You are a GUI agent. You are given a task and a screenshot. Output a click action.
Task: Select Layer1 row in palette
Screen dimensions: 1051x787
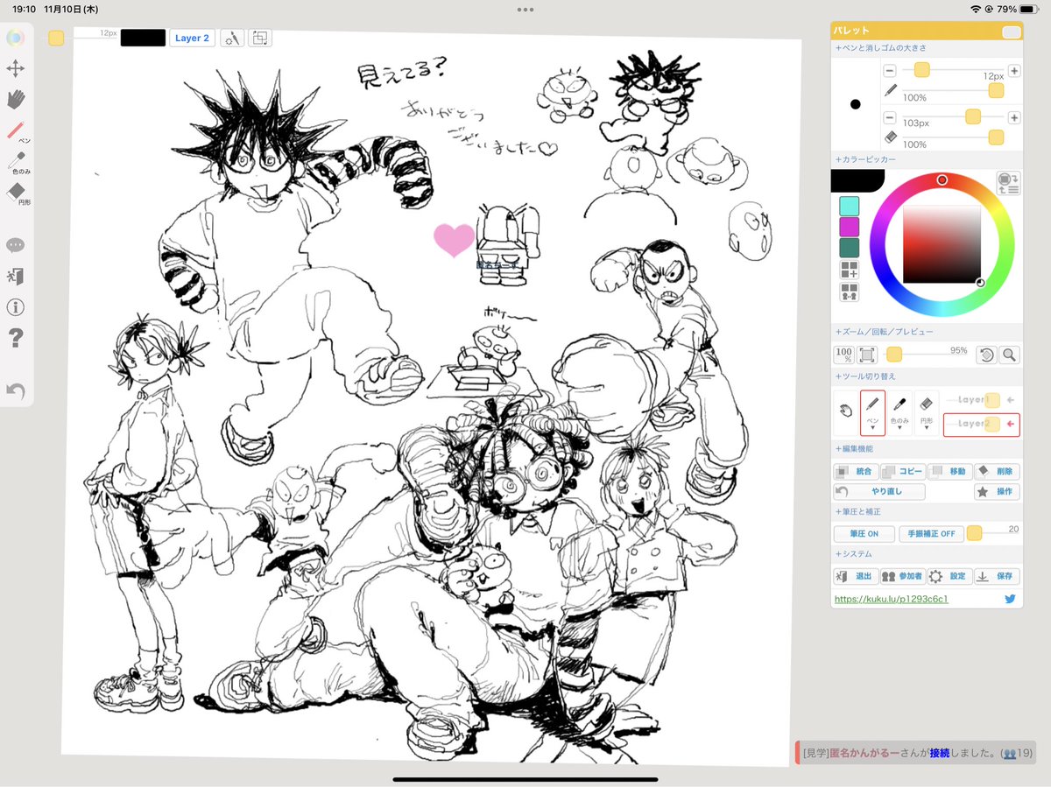(982, 400)
